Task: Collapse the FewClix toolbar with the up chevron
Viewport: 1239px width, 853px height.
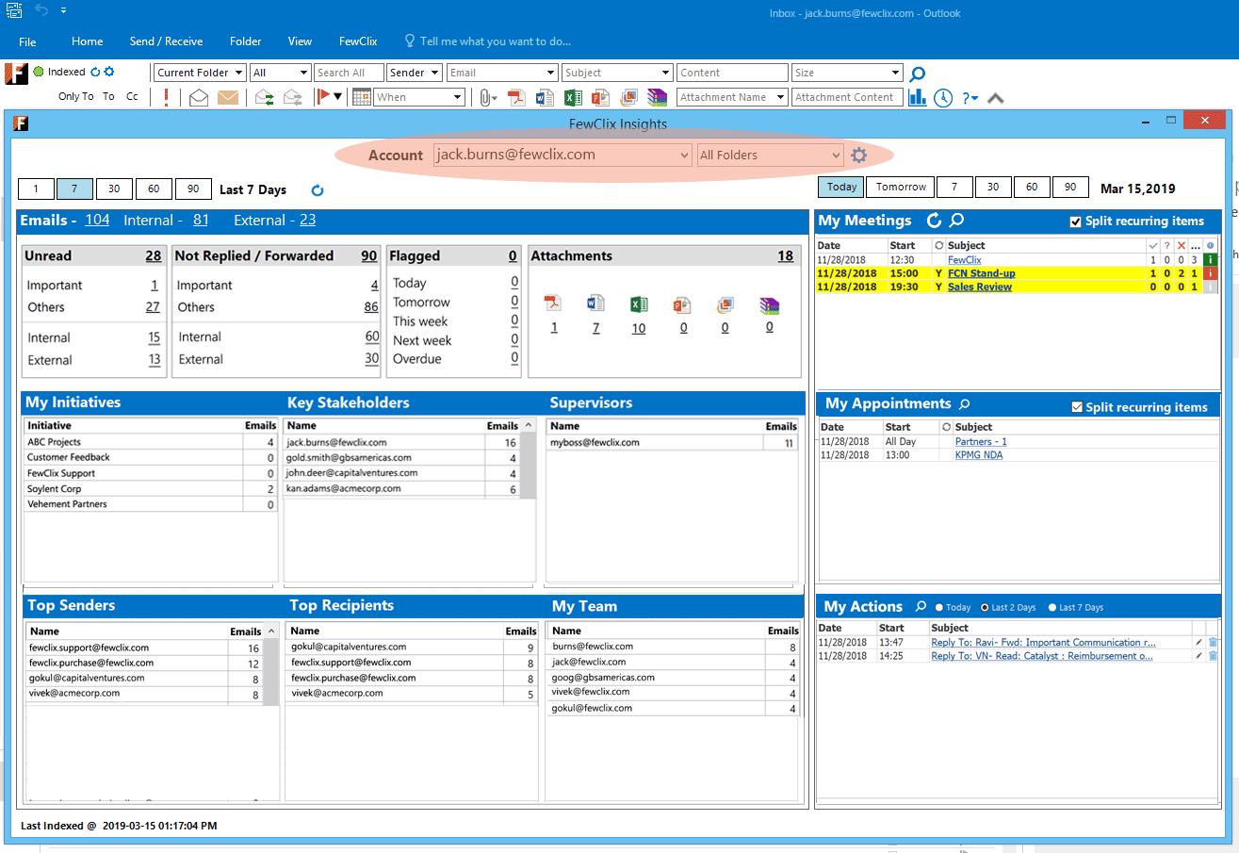Action: pos(996,97)
